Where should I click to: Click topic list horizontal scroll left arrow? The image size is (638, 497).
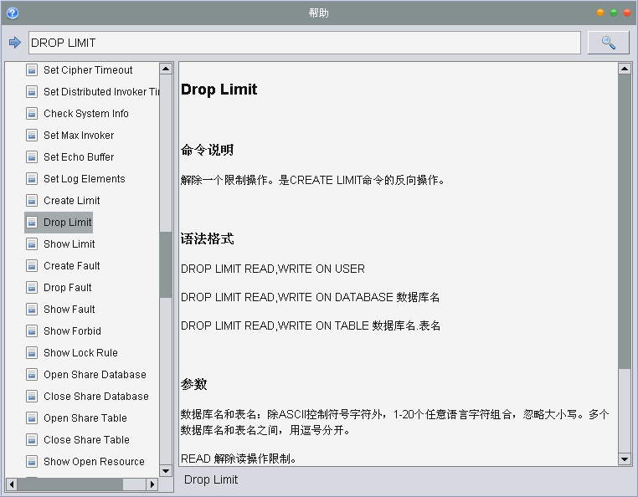click(x=12, y=484)
